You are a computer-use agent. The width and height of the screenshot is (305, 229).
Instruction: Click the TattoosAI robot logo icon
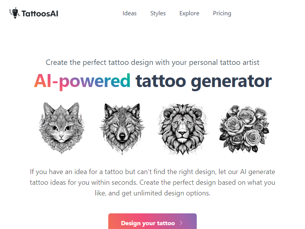14,13
